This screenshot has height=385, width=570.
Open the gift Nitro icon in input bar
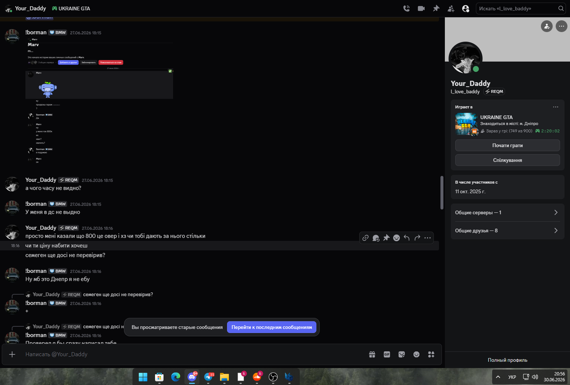click(372, 354)
